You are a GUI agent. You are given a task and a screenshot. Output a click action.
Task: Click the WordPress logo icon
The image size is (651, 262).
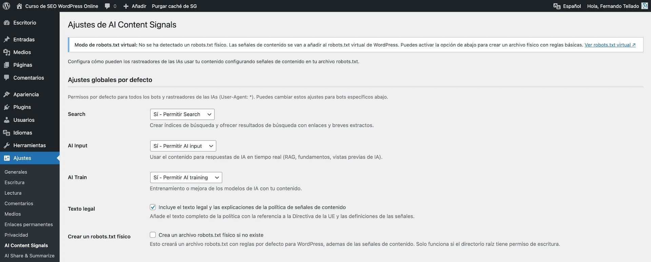point(6,6)
